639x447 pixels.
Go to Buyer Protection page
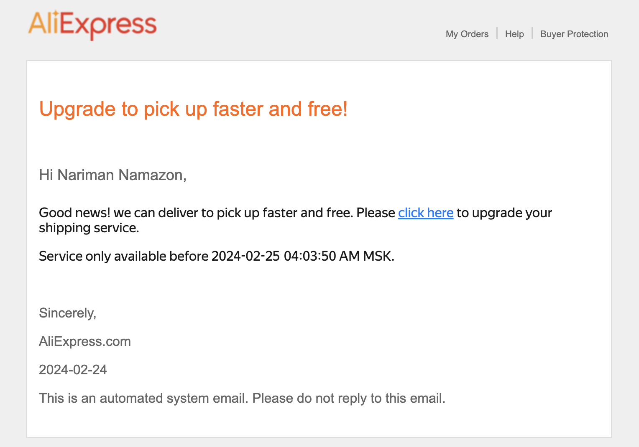click(x=574, y=34)
